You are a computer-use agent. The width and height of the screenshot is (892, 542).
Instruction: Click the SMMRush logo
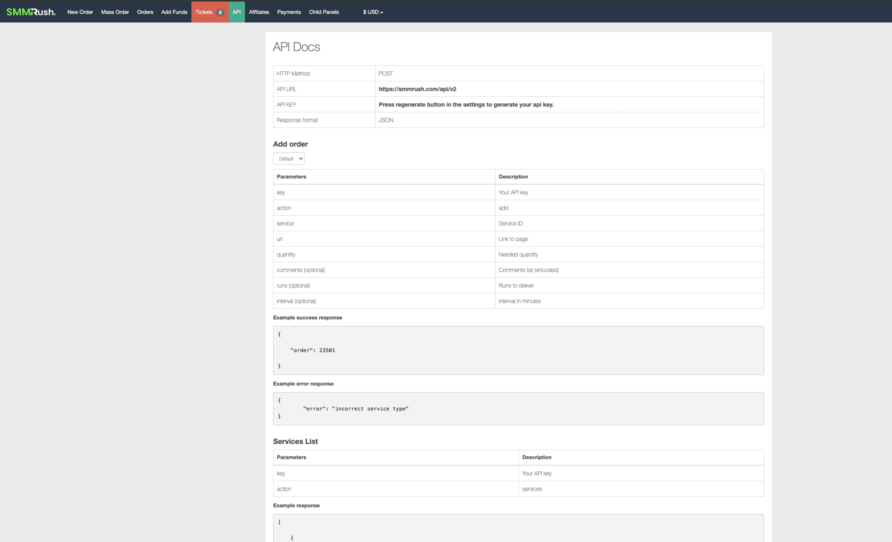point(31,12)
